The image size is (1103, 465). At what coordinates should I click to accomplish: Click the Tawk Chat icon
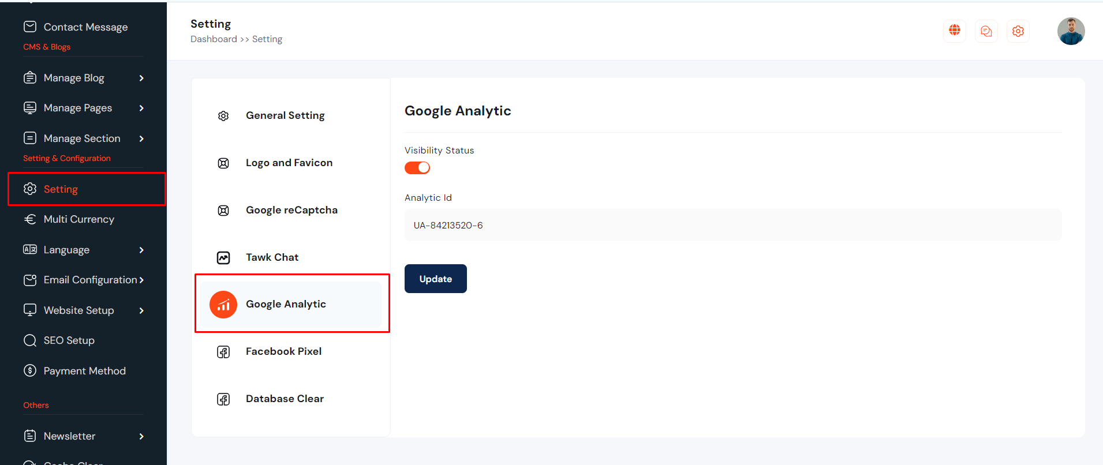pyautogui.click(x=223, y=258)
